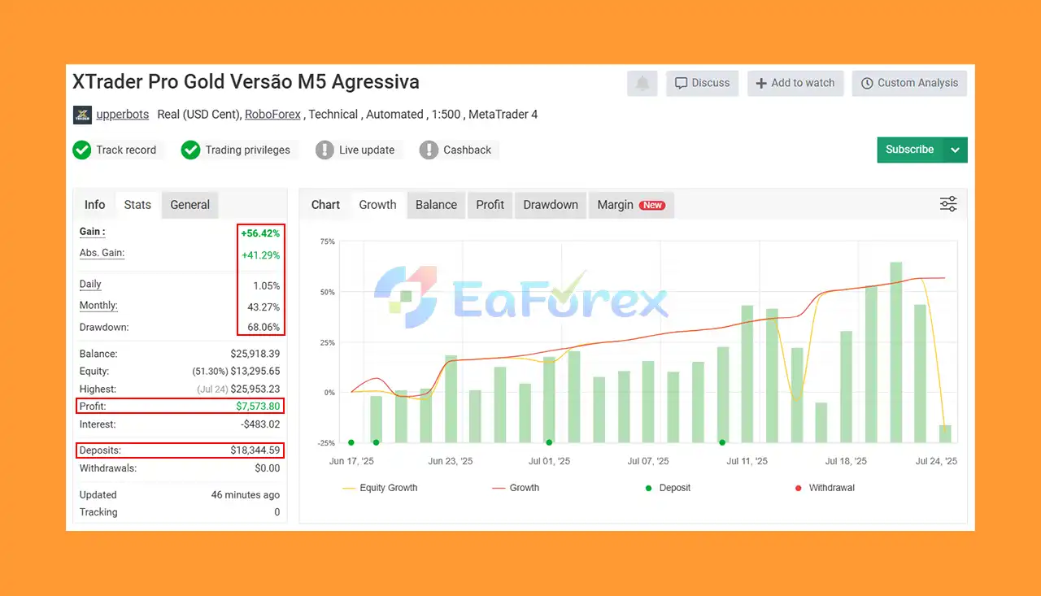Follow the RoboForex broker link

click(272, 115)
